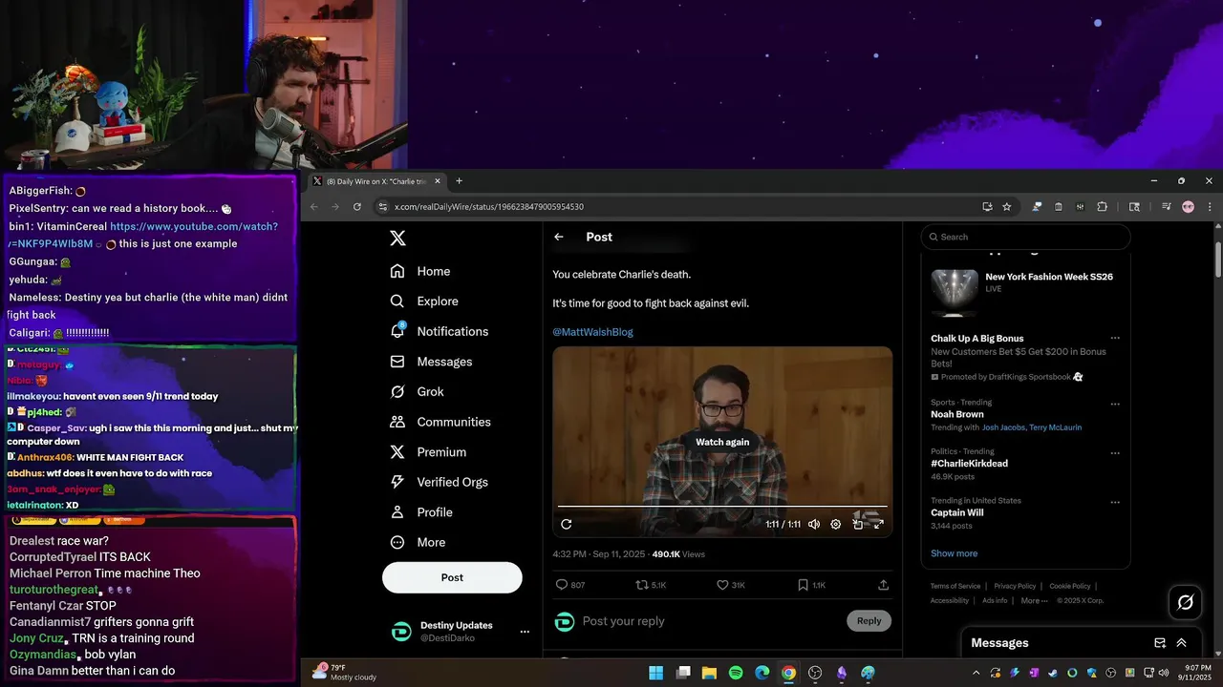Mute the video volume icon
The width and height of the screenshot is (1223, 687).
click(814, 524)
